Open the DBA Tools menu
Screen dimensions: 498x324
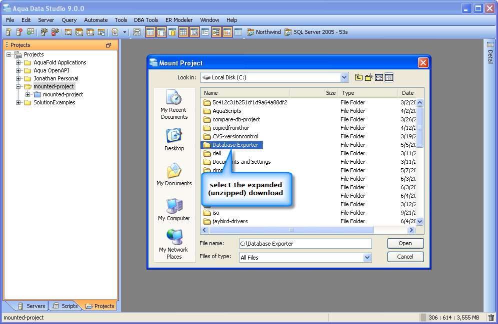point(146,20)
